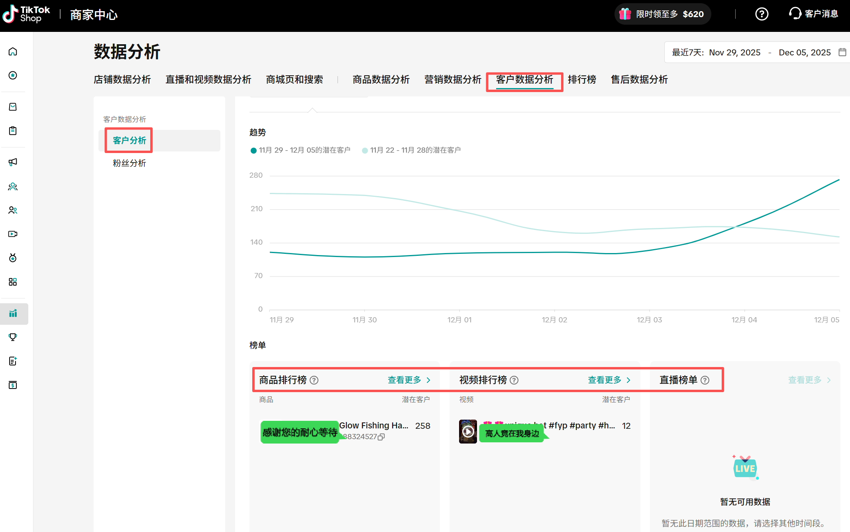The height and width of the screenshot is (532, 850).
Task: Open the finance dollar sidebar icon
Action: (13, 385)
